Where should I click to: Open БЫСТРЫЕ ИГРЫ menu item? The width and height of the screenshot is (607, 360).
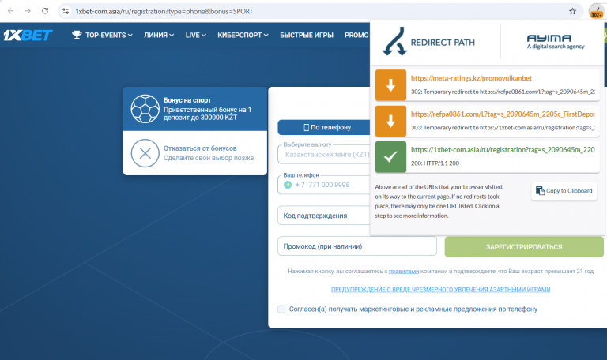coord(306,36)
